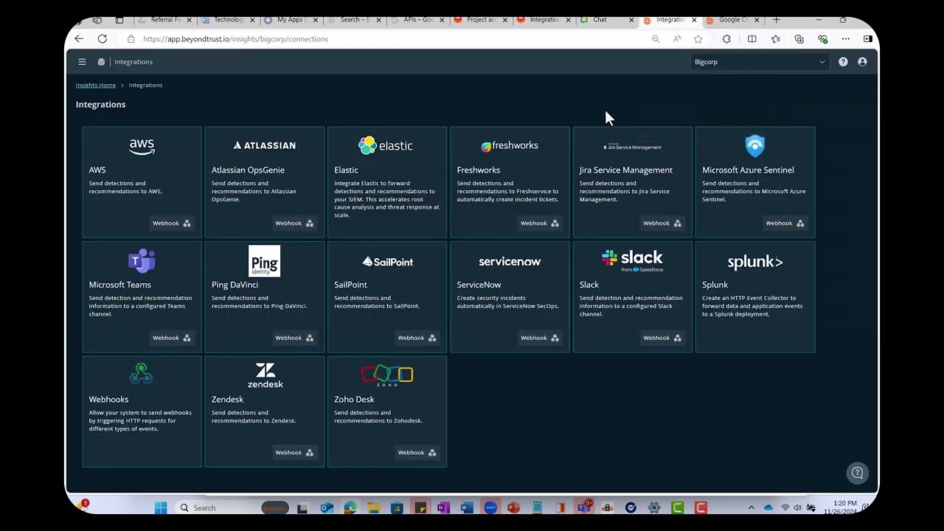Toggle browser split screen icon
Viewport: 944px width, 531px height.
(x=752, y=39)
